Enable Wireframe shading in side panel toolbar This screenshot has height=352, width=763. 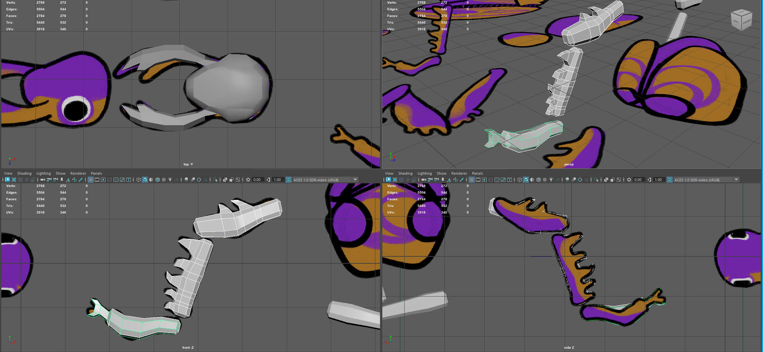click(x=520, y=180)
